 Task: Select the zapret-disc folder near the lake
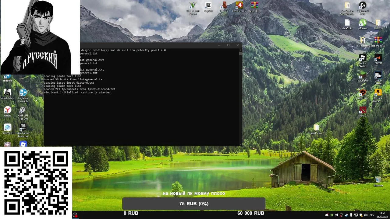[x=316, y=130]
